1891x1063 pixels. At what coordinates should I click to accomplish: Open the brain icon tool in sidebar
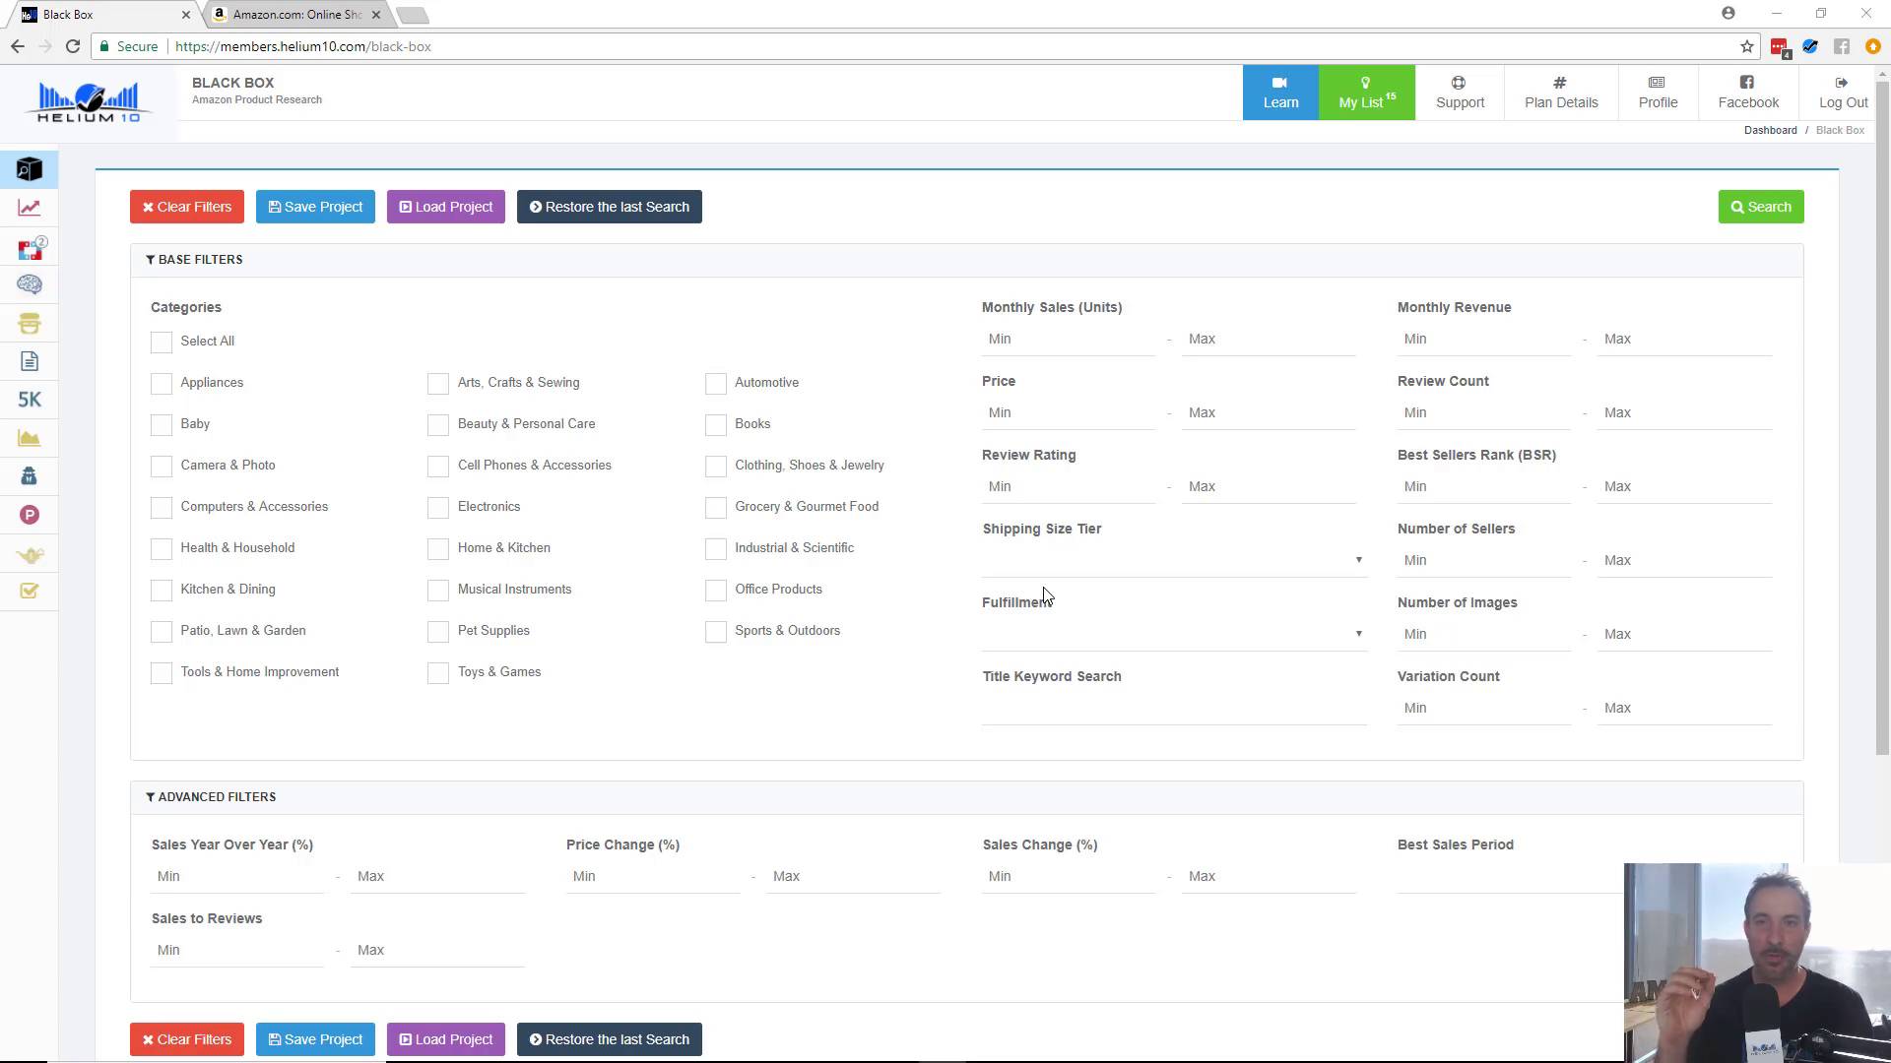click(x=30, y=284)
